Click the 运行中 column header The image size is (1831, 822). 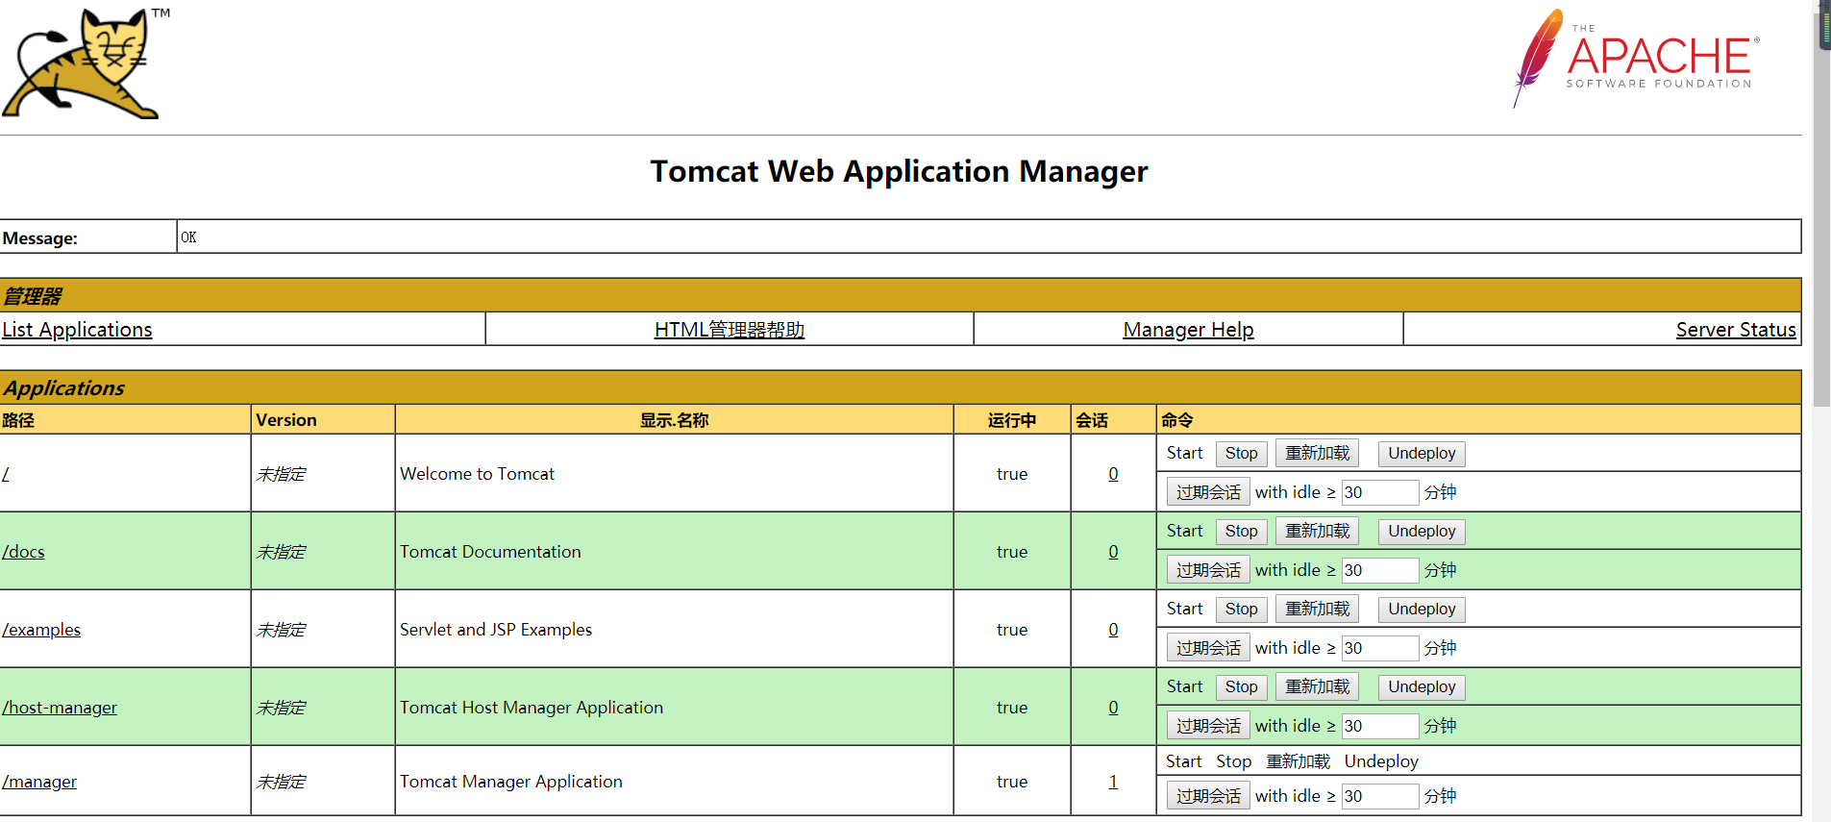[1012, 420]
